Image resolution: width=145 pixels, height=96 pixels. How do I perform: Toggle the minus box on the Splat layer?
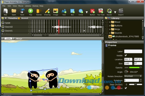coord(30,23)
